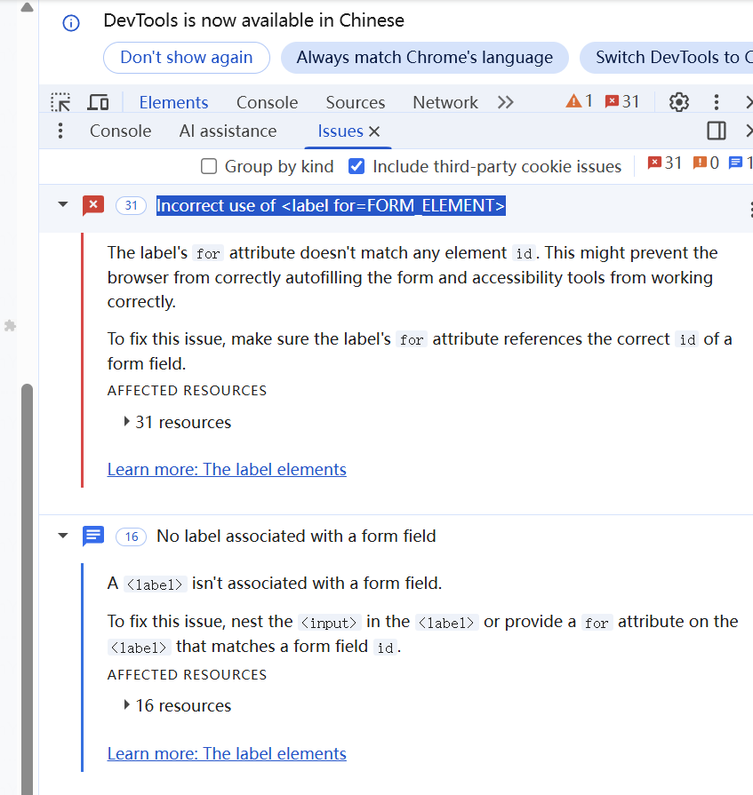This screenshot has width=753, height=795.
Task: Click Always match Chrome's language
Action: point(425,57)
